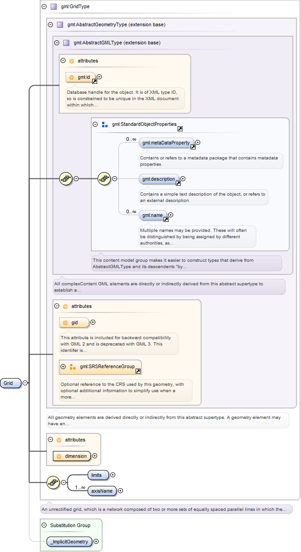Follow the gml:name reference arrow

tap(166, 219)
